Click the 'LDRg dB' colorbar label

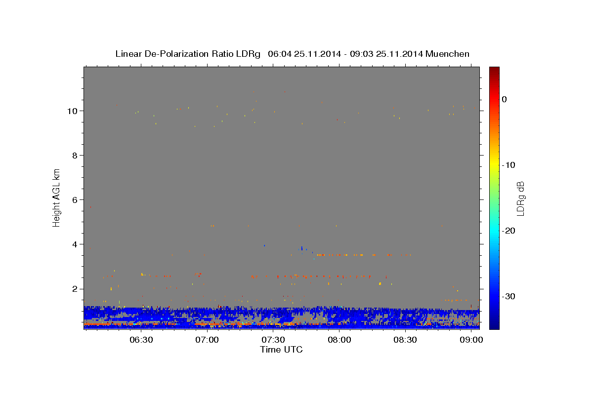click(x=520, y=198)
